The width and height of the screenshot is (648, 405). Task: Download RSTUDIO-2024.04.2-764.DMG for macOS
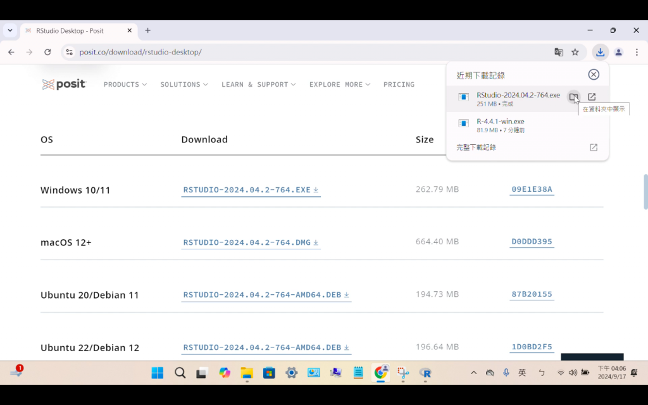coord(251,242)
